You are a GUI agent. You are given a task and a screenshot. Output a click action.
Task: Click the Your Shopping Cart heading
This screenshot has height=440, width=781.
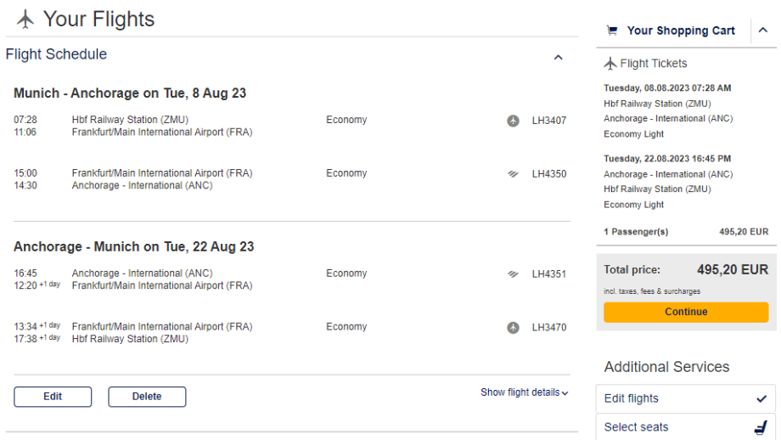point(681,31)
